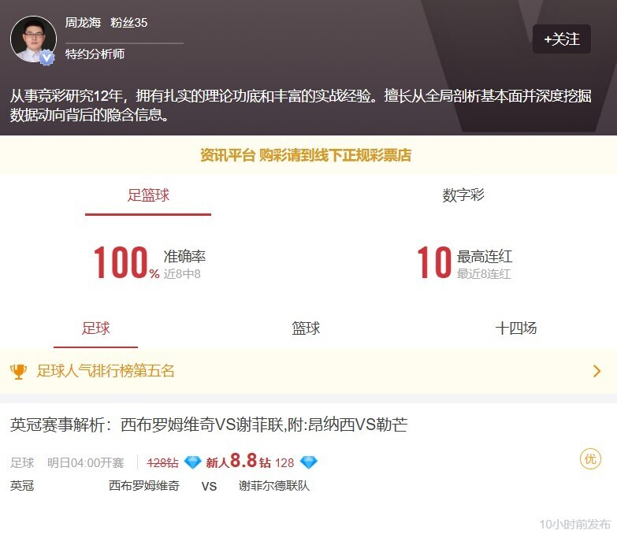Open 足球人气排行榜第五名 ranking banner

tap(309, 371)
